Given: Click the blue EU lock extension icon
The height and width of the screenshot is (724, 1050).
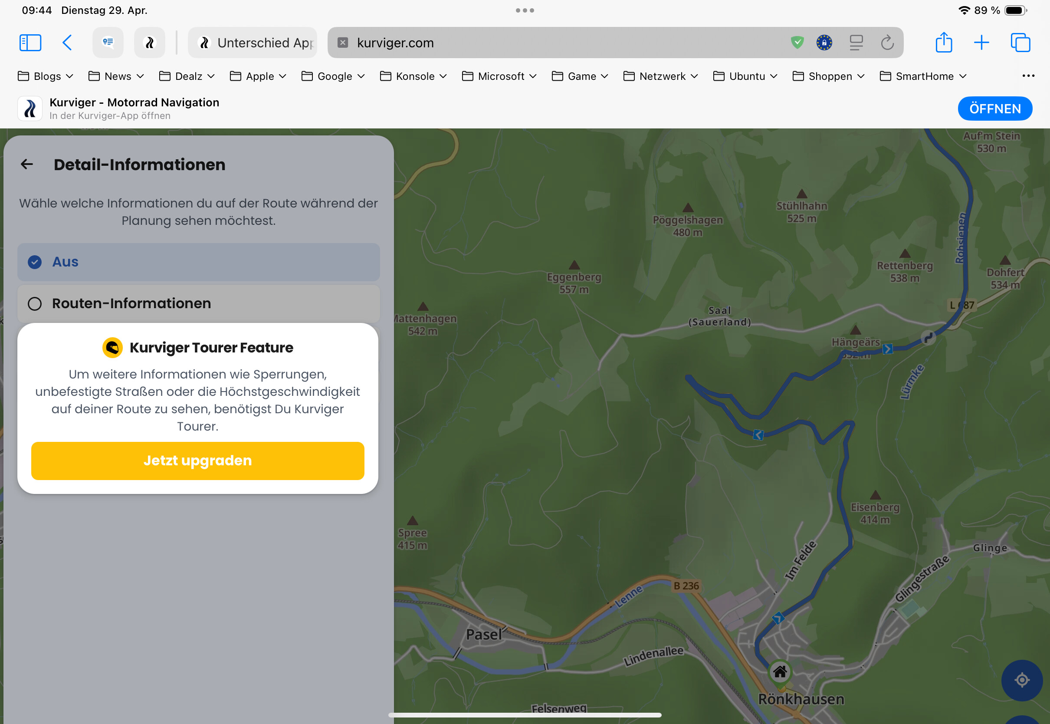Looking at the screenshot, I should point(824,43).
